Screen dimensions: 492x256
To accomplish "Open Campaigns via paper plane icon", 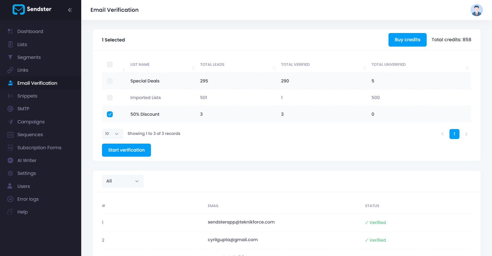I will coord(10,122).
